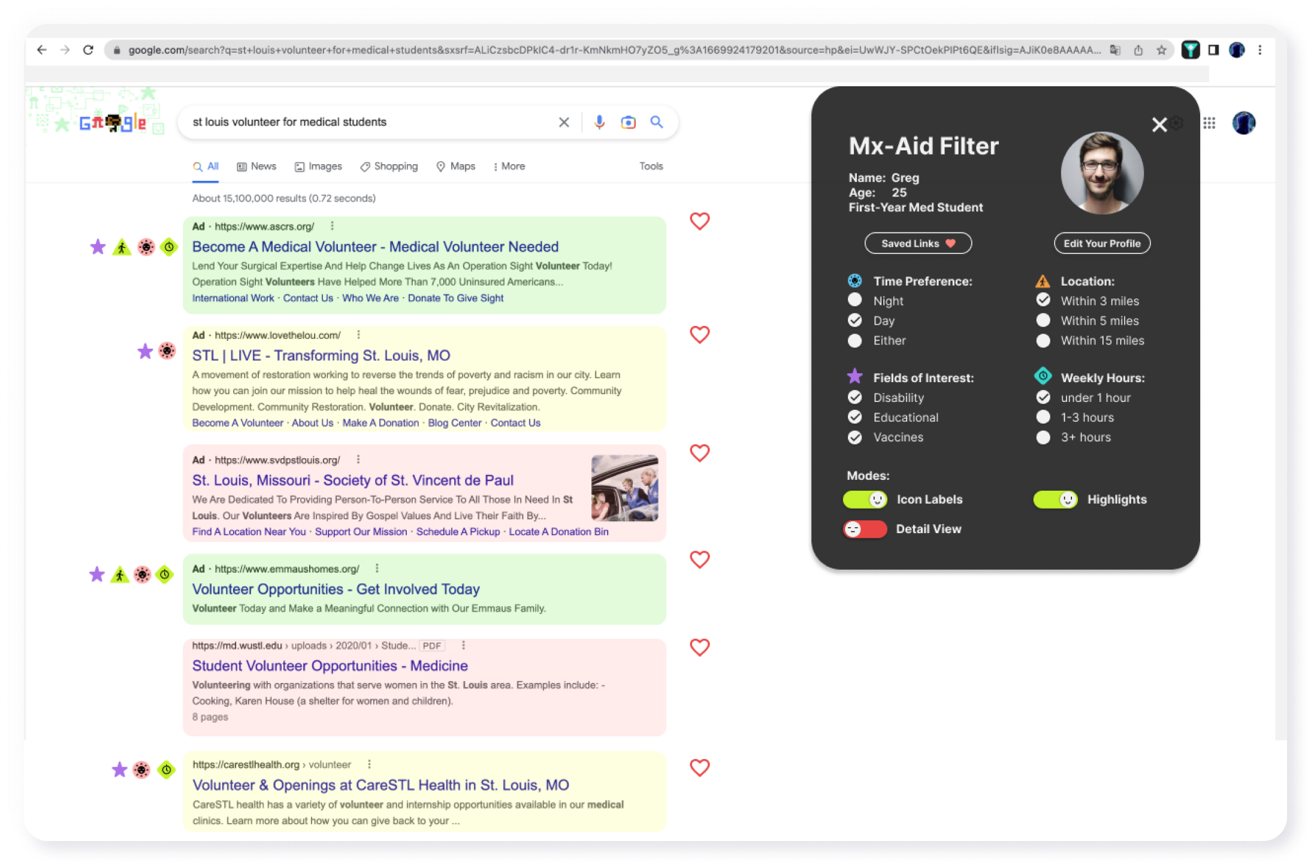Screen dimensions: 1311x865
Task: Switch to the News search tab
Action: (x=256, y=167)
